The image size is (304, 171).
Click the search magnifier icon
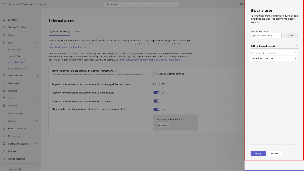tap(108, 4)
